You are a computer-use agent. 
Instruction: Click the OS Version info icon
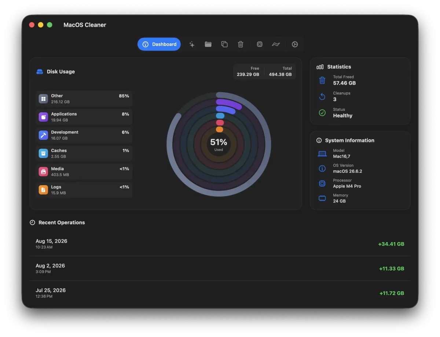pyautogui.click(x=322, y=169)
